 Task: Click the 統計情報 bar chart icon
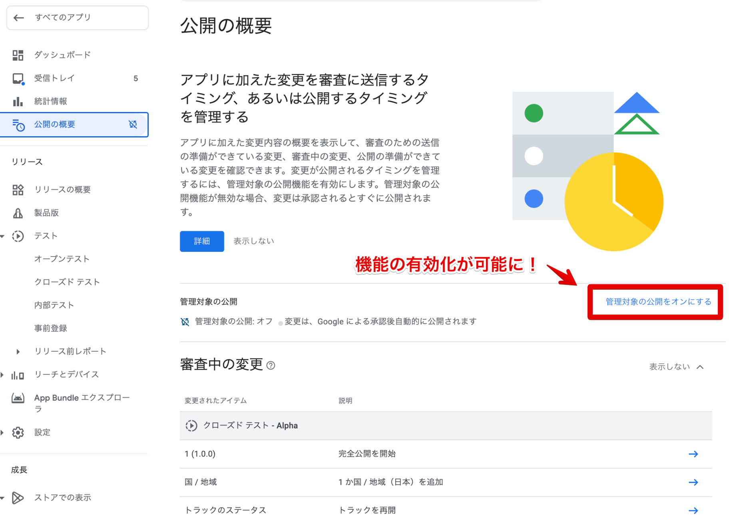pyautogui.click(x=18, y=101)
